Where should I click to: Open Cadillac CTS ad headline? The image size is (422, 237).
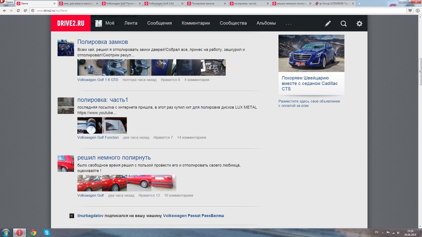click(309, 83)
